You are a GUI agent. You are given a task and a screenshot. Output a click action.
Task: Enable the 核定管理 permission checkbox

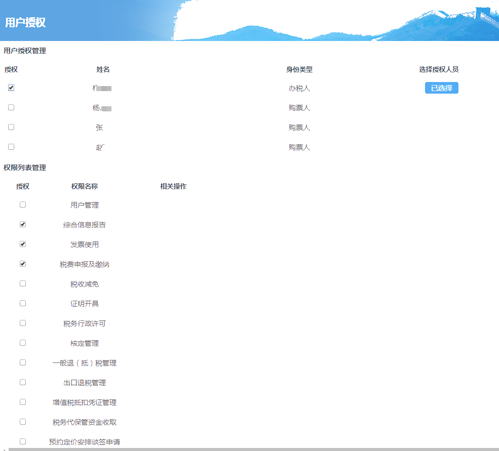point(23,343)
